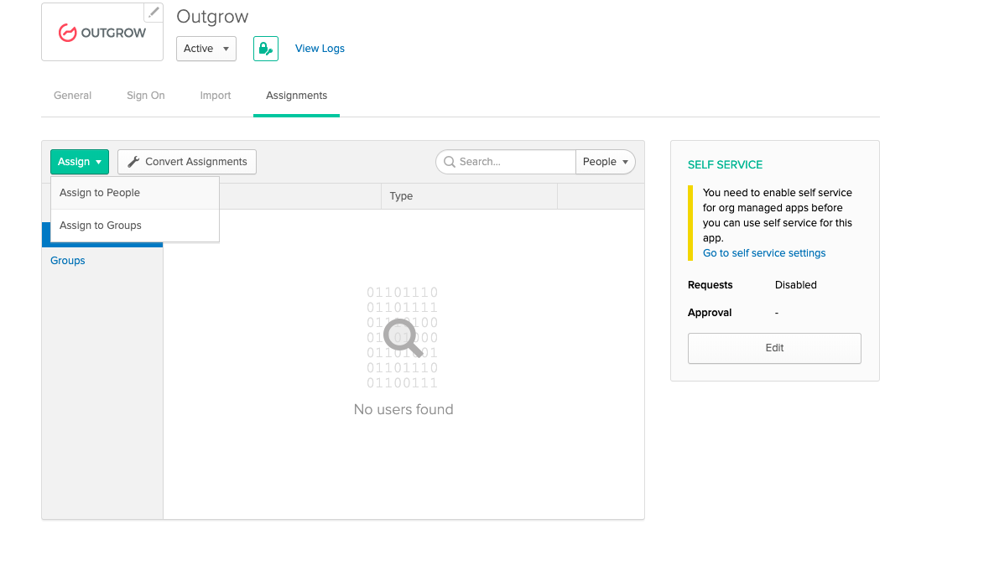989x571 pixels.
Task: Click the Disabled requests value
Action: click(795, 285)
